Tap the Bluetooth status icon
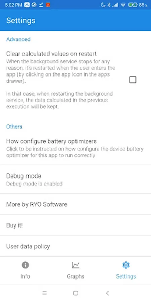Screen dimensions: 151x302 109,5
